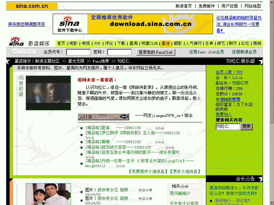Open the Sina download center banner
This screenshot has height=205, width=274.
133,24
